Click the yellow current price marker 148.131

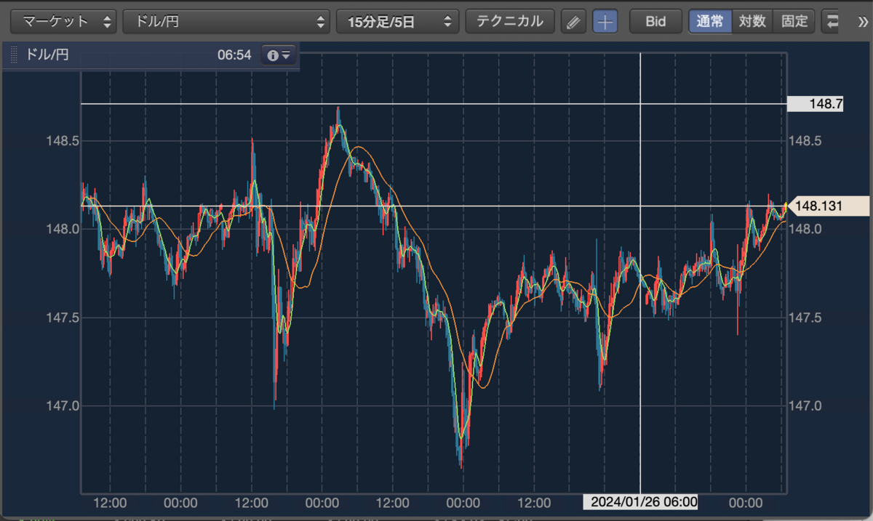coord(816,206)
